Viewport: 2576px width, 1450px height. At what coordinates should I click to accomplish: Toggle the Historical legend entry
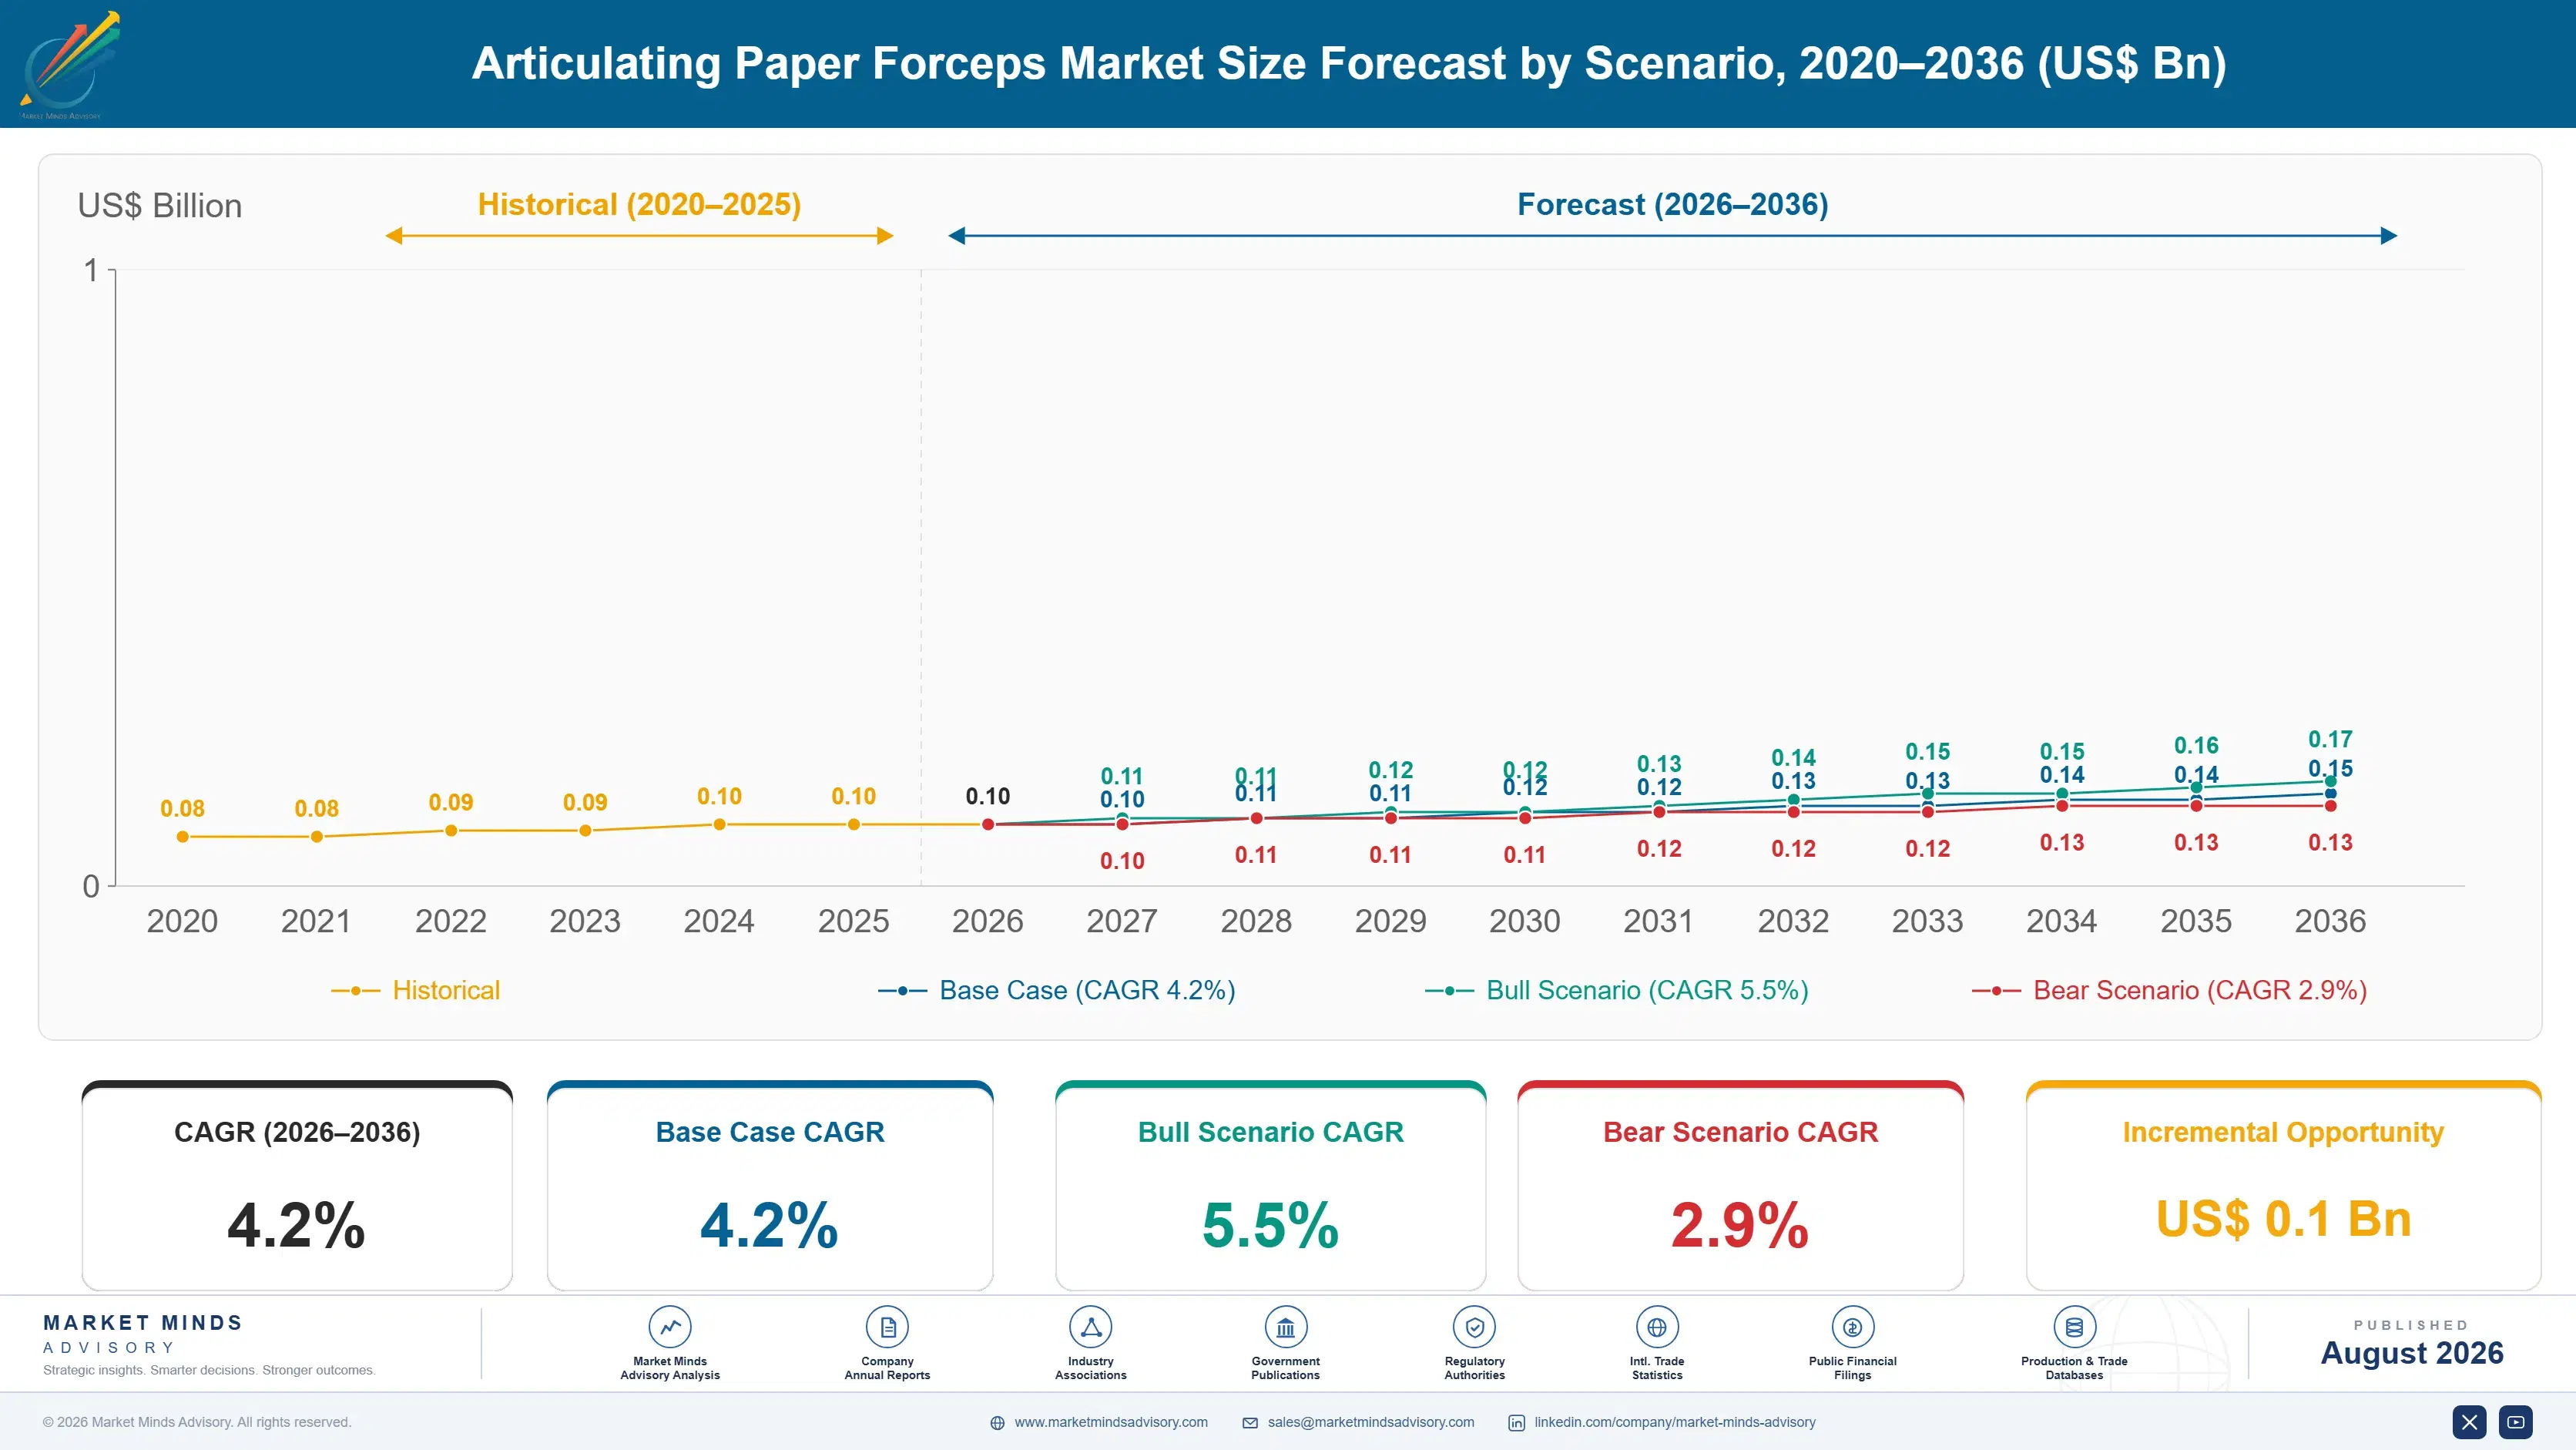coord(416,990)
